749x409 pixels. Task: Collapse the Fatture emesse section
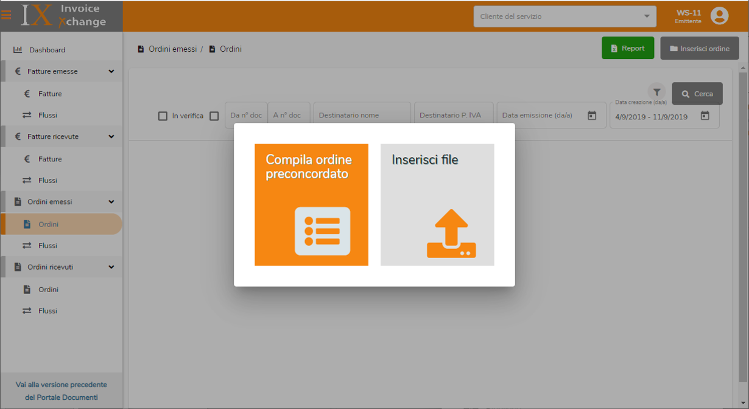111,71
